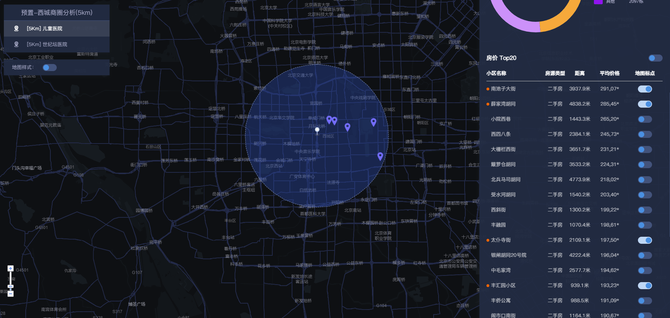This screenshot has height=318, width=670.
Task: Click the 小院西巷 community name
Action: (501, 119)
